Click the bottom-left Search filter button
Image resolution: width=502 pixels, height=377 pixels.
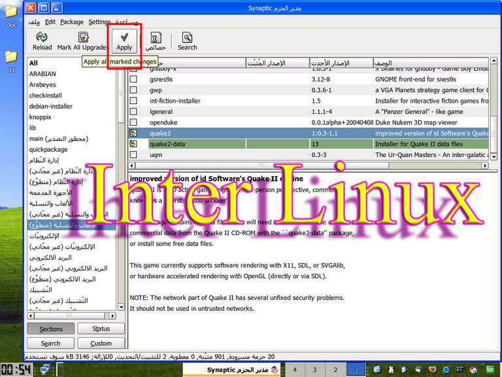[x=50, y=343]
